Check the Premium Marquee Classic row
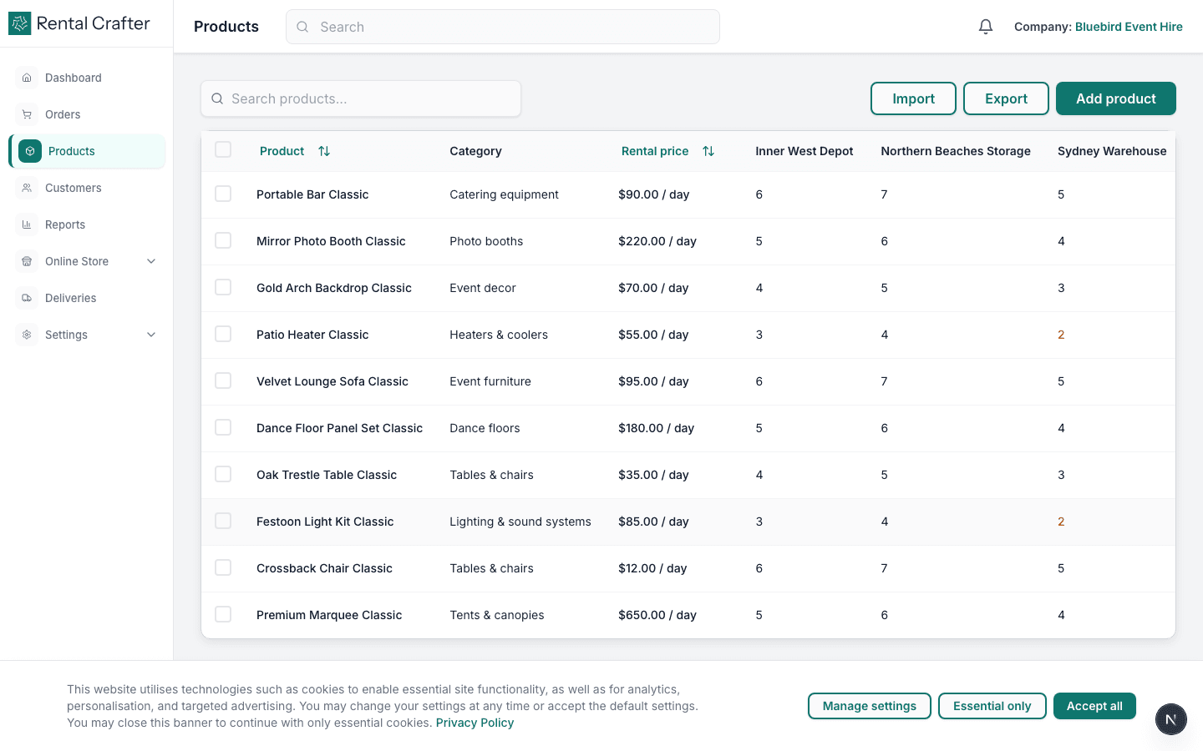1203x751 pixels. pos(223,614)
